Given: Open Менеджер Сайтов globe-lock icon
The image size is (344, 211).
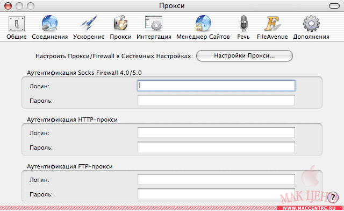Looking at the screenshot, I should point(203,23).
